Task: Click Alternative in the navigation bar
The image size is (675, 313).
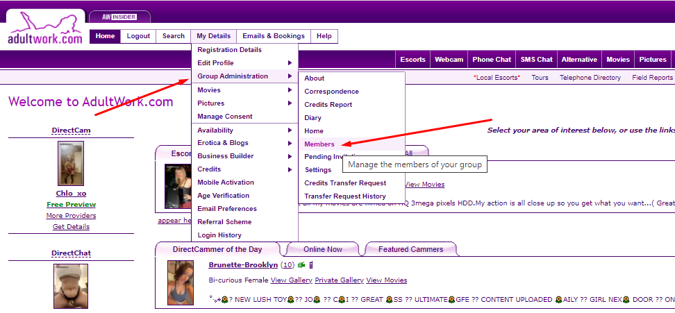Action: [x=579, y=60]
